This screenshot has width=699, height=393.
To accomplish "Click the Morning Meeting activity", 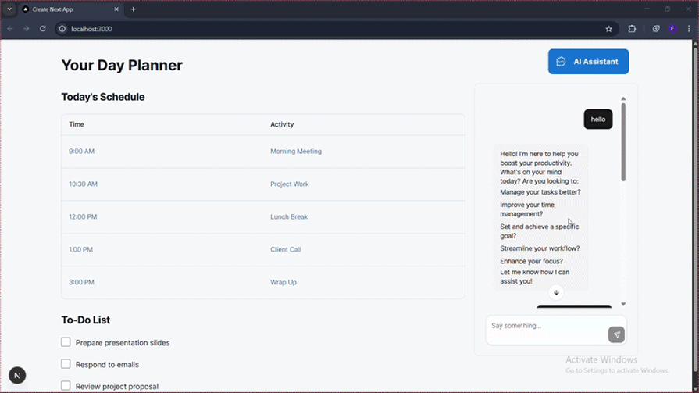I will point(295,152).
